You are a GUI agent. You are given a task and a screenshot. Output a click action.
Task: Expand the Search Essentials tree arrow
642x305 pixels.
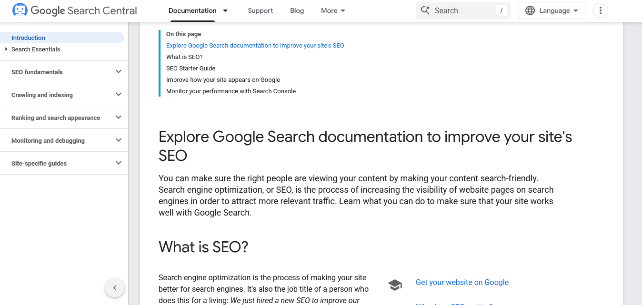pos(6,49)
